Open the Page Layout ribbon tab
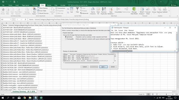The width and height of the screenshot is (179, 100). coord(25,5)
